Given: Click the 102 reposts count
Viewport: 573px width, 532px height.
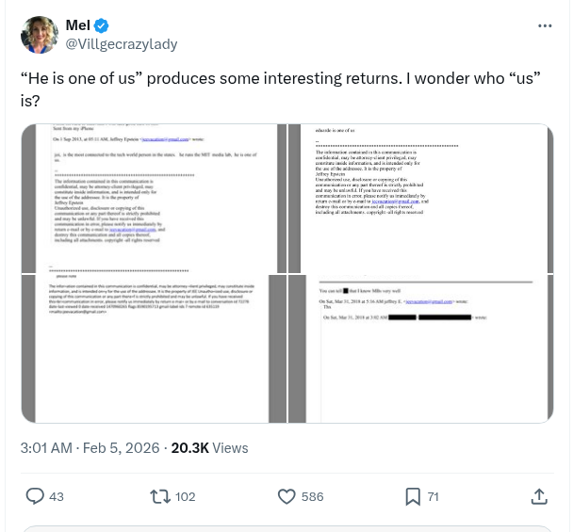Looking at the screenshot, I should (185, 496).
